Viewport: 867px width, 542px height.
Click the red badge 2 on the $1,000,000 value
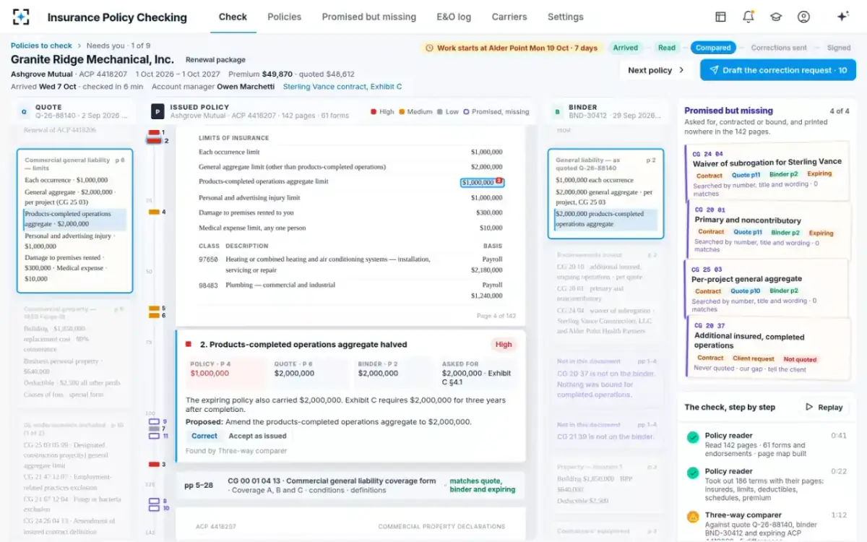coord(499,181)
